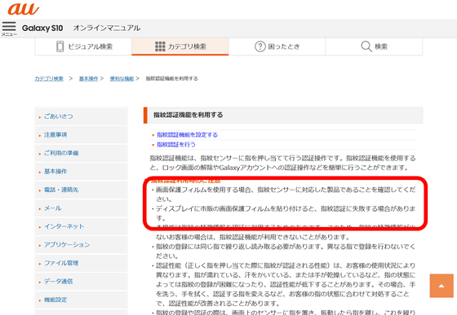
Task: Click the question mark icon for 困ったとき
Action: click(260, 46)
